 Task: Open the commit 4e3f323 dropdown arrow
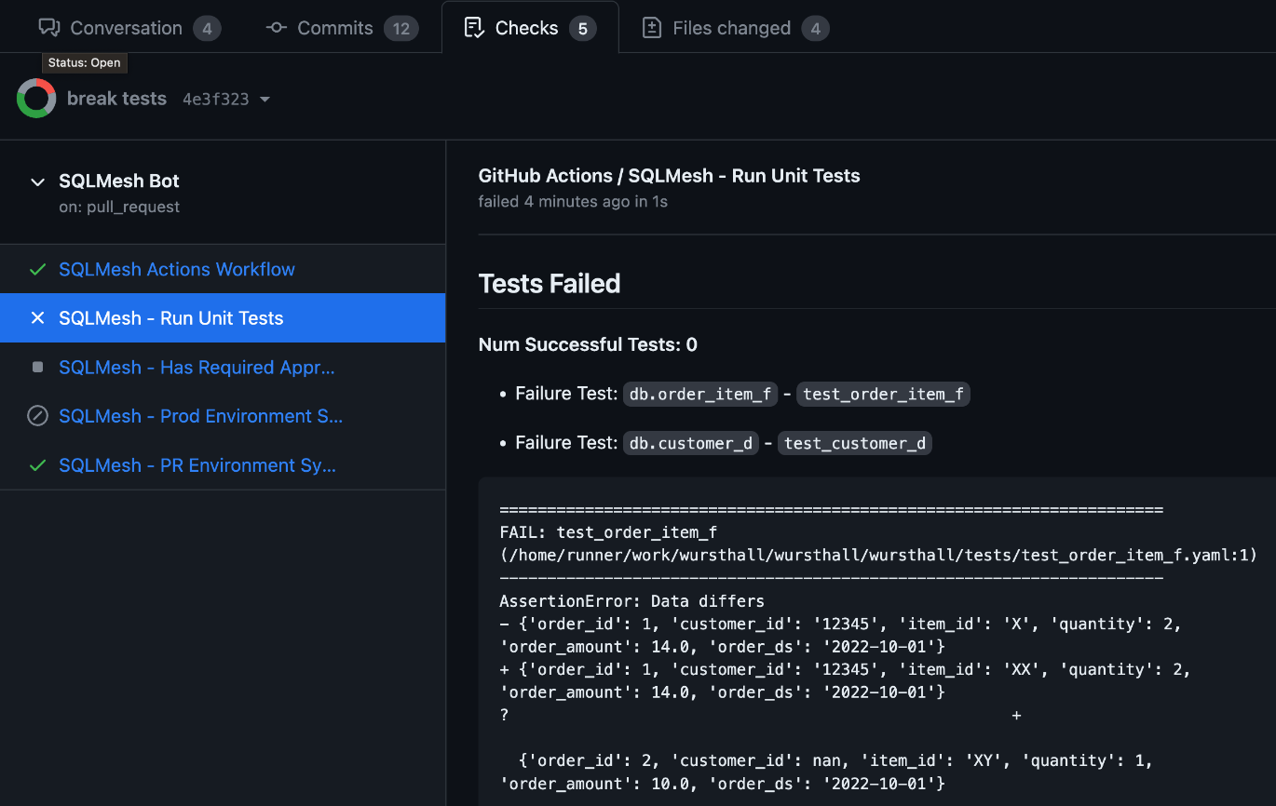coord(265,100)
